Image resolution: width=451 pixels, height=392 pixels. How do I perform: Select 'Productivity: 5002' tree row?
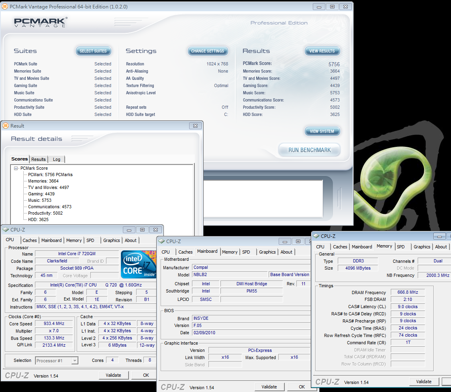[x=45, y=213]
